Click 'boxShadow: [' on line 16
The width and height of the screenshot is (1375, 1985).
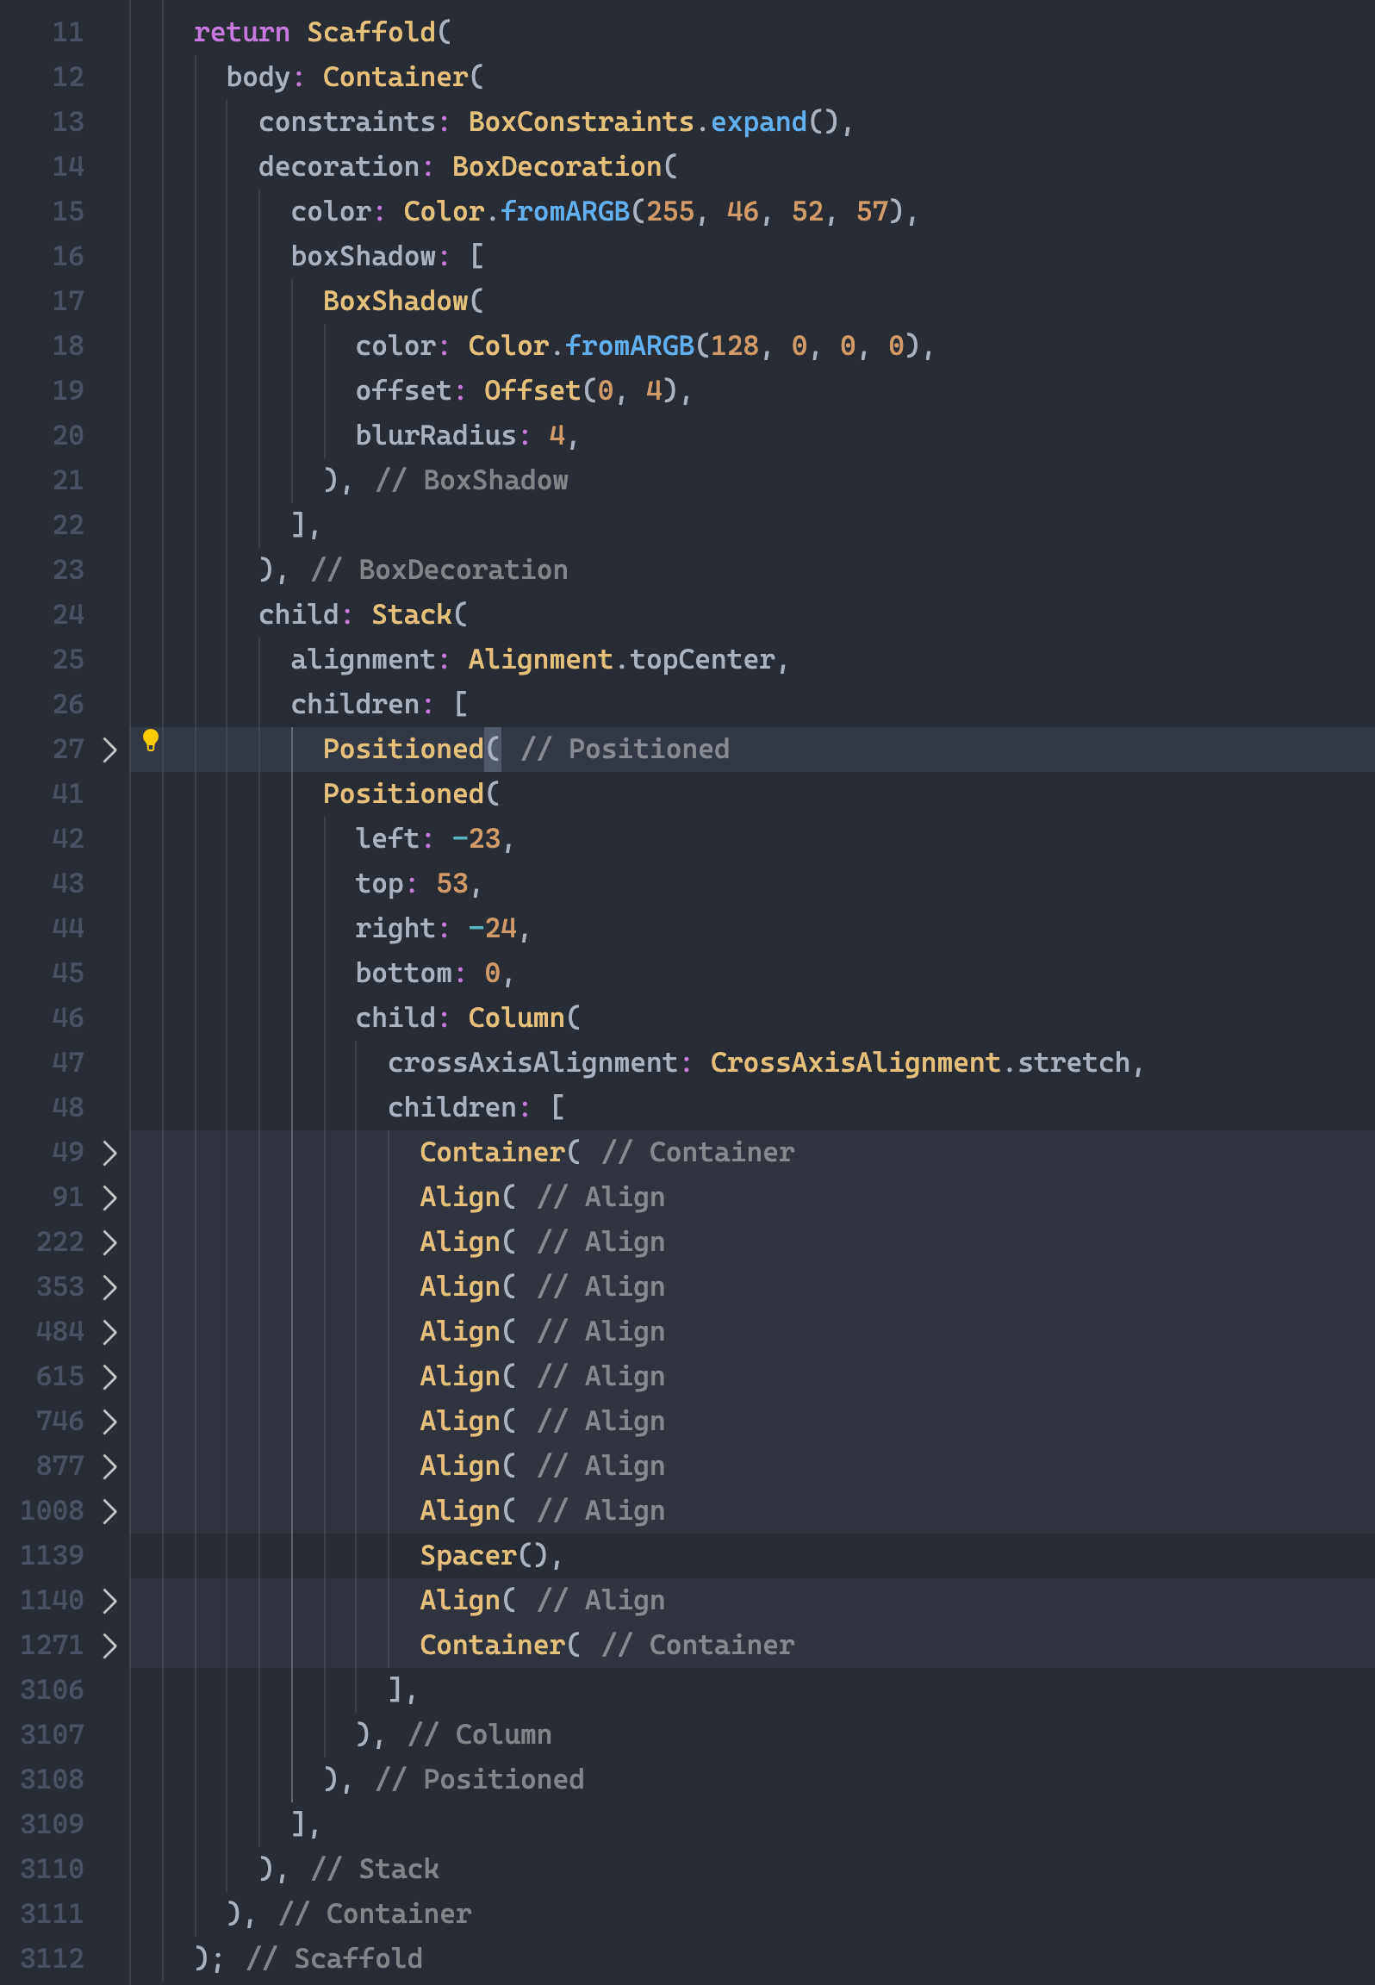(388, 257)
